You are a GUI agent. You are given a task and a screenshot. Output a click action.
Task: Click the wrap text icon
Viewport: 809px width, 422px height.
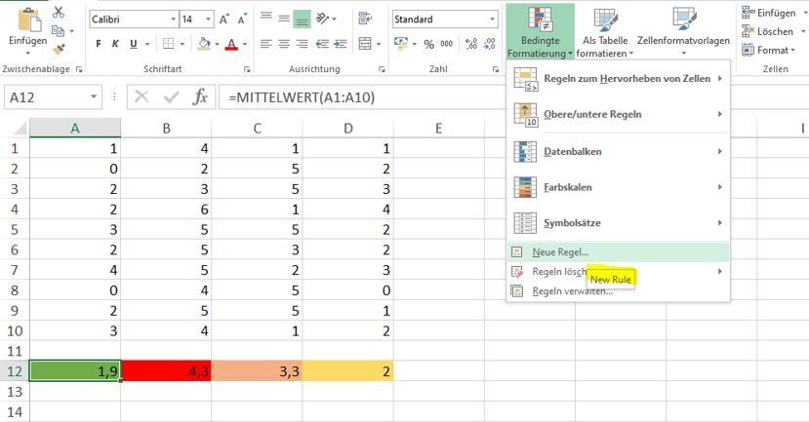(x=365, y=19)
